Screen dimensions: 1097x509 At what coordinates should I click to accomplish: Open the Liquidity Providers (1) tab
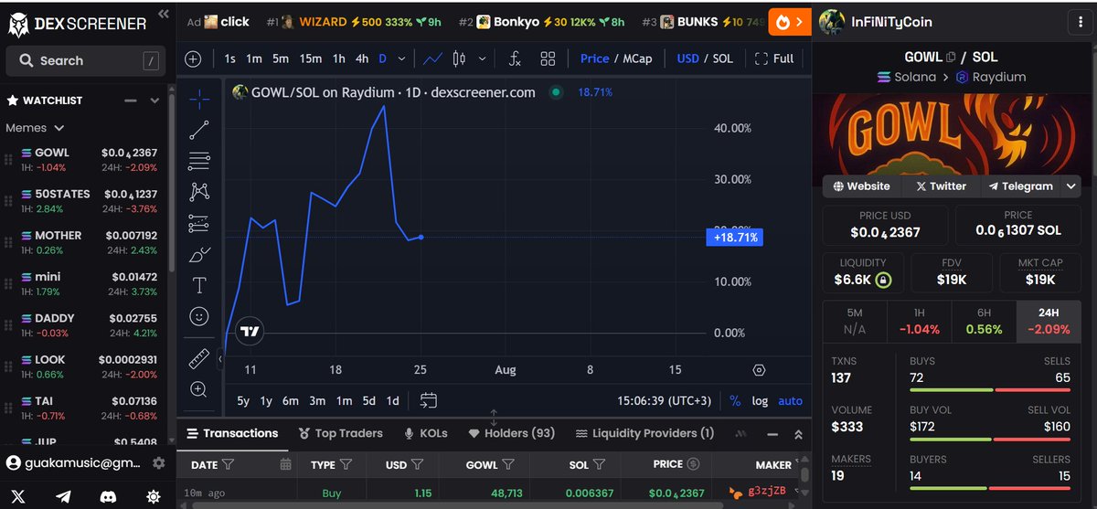tap(644, 433)
